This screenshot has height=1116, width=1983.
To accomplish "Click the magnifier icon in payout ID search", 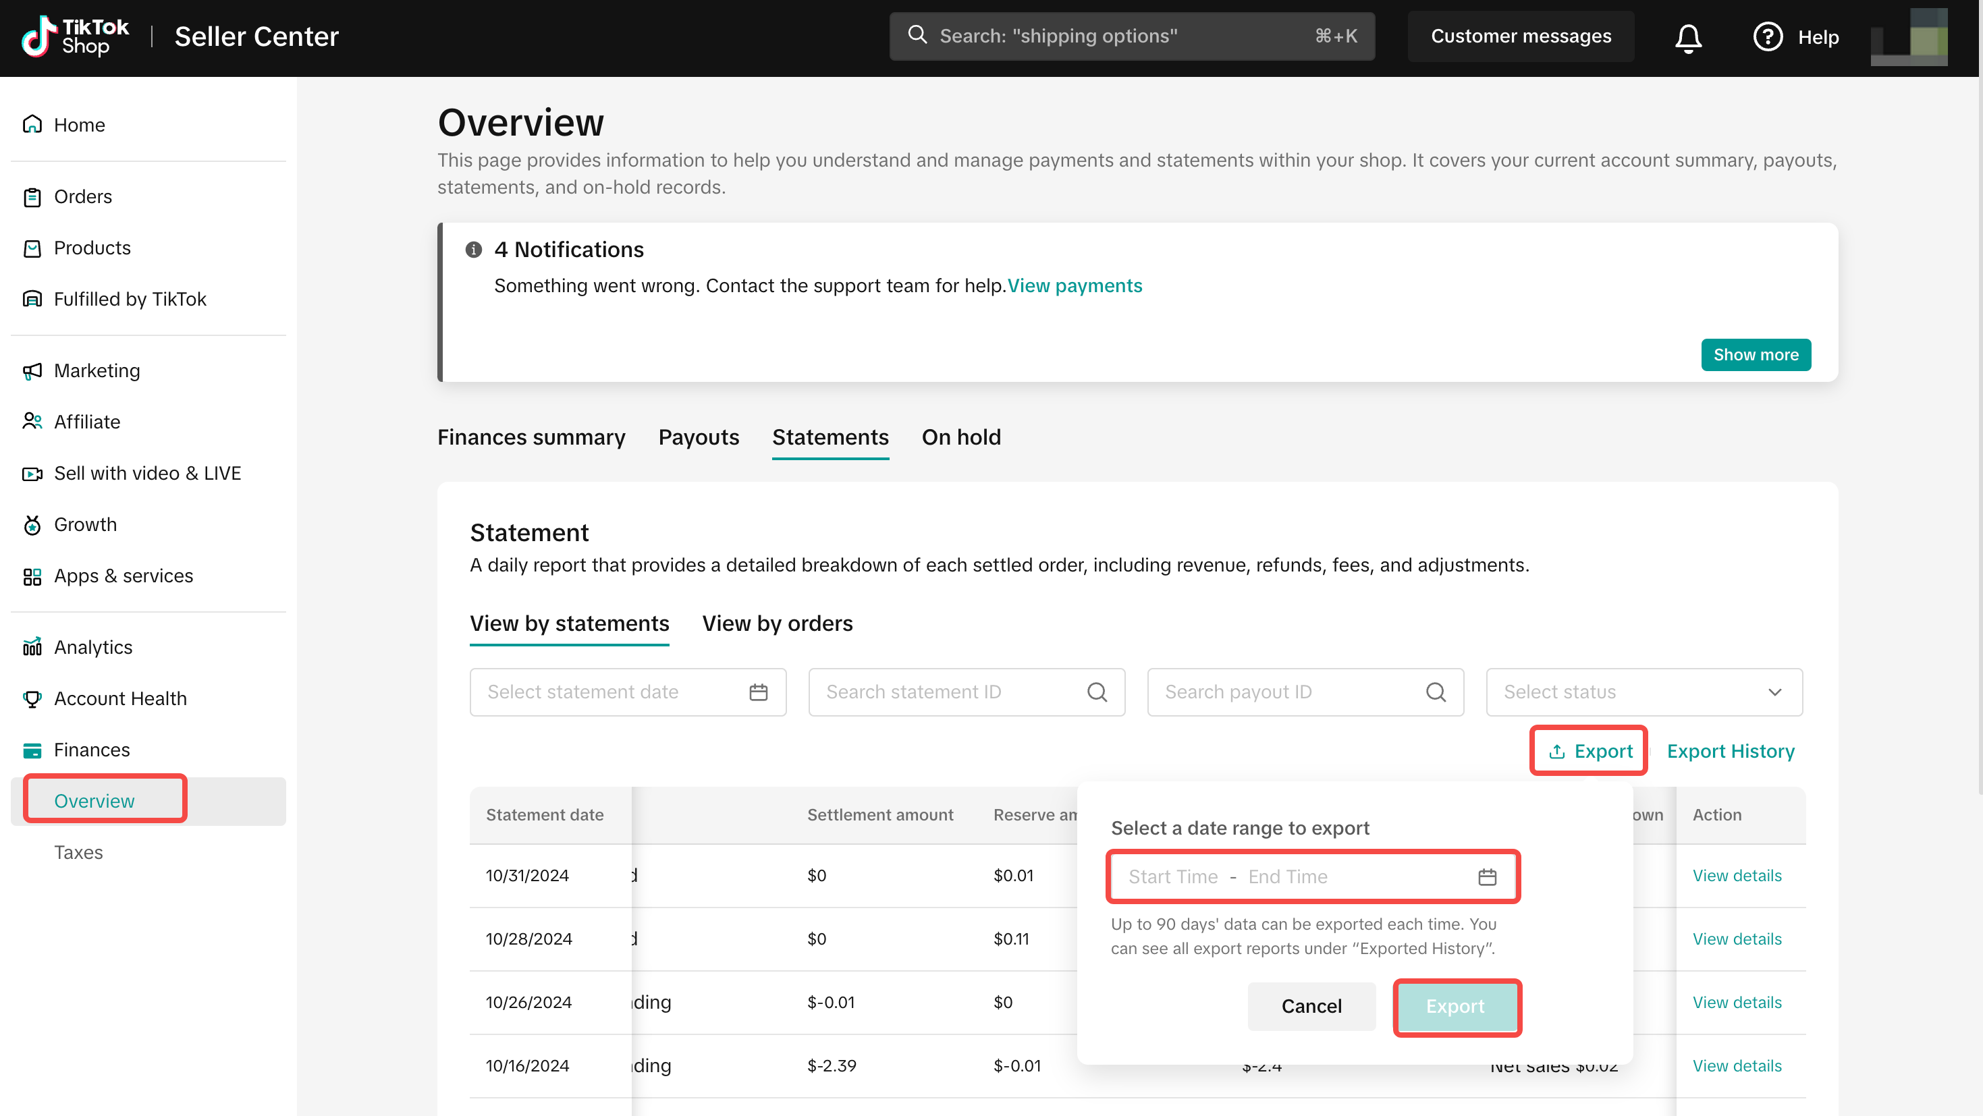I will [1436, 692].
